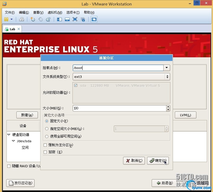This screenshot has height=192, width=213.
Task: Click the LVM(L) button
Action: 185,115
